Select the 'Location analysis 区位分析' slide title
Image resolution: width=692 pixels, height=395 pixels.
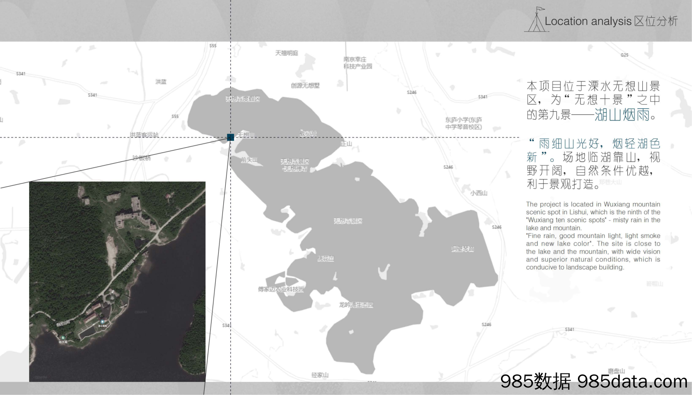[x=611, y=21]
